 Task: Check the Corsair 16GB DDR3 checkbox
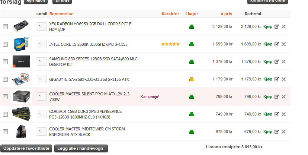pos(5,114)
